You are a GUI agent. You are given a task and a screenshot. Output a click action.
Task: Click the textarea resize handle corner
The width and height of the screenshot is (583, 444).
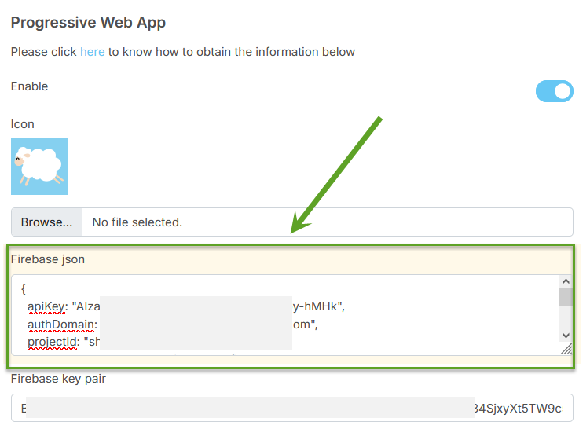(566, 349)
